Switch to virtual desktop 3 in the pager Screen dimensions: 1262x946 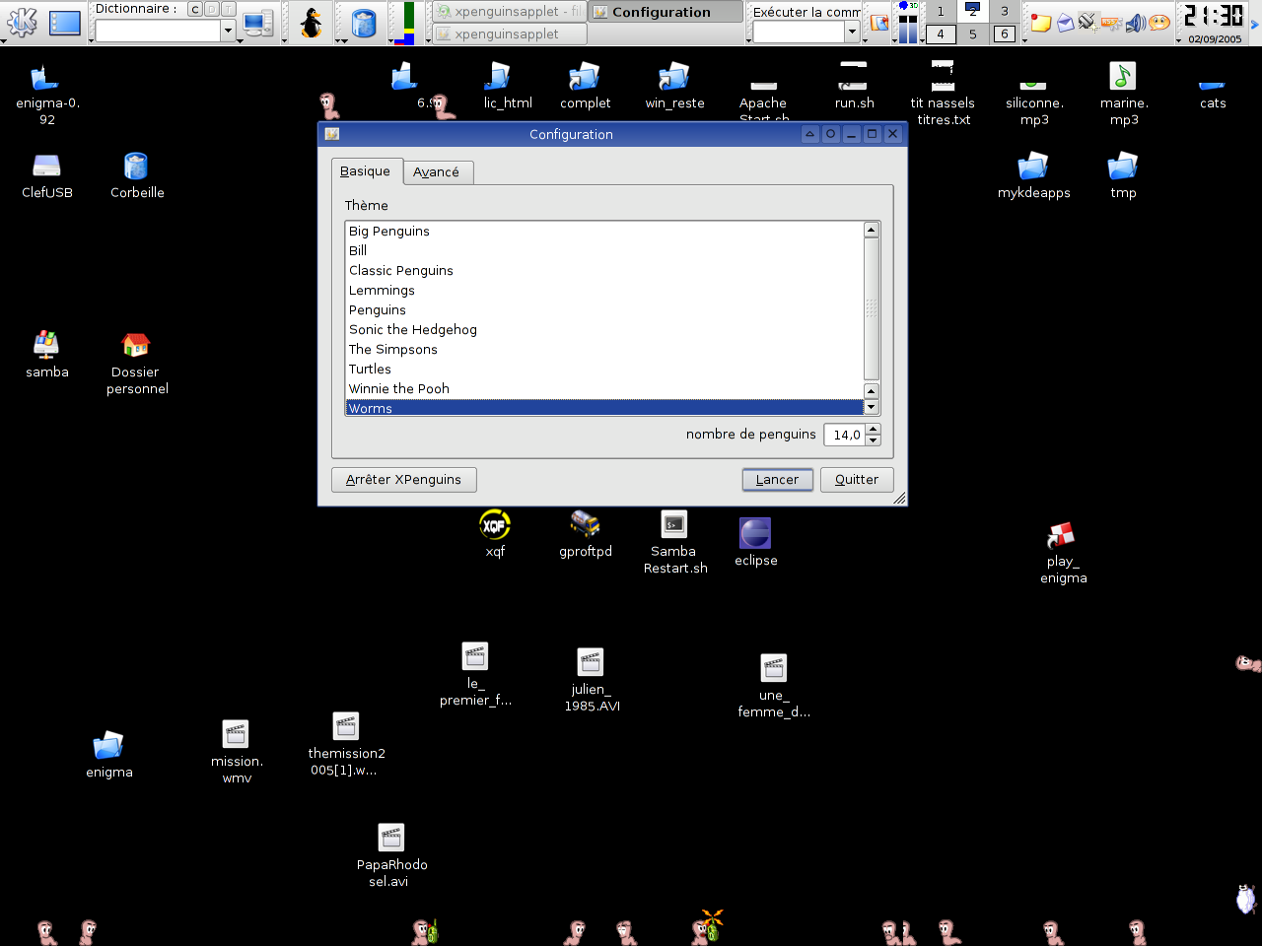pos(1005,11)
